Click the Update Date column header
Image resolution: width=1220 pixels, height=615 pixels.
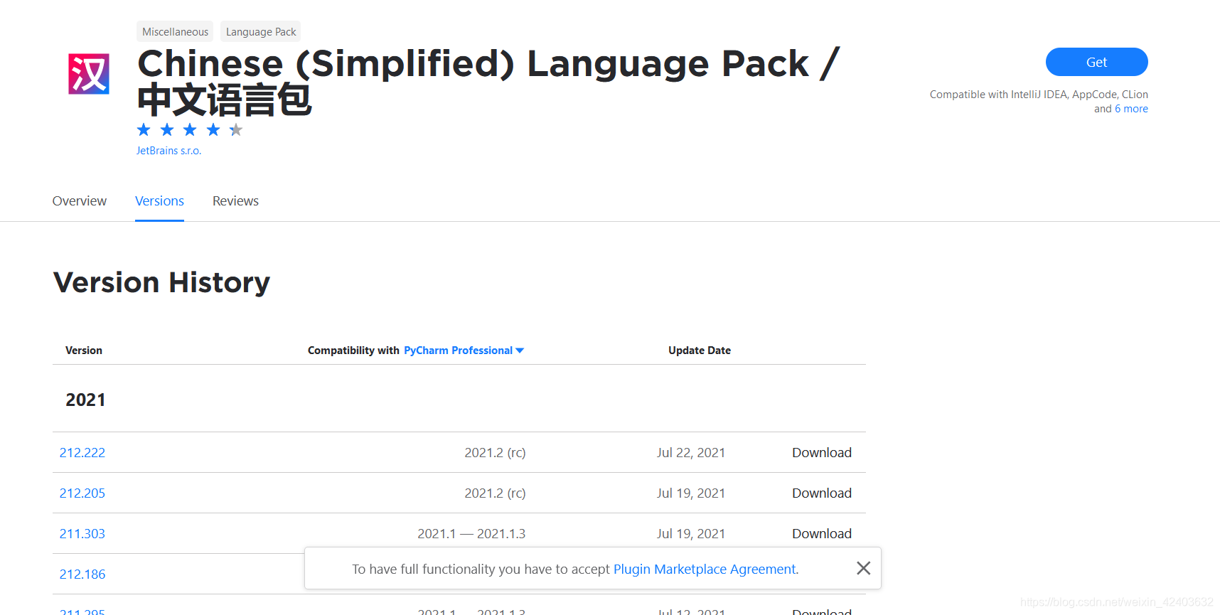pos(700,351)
